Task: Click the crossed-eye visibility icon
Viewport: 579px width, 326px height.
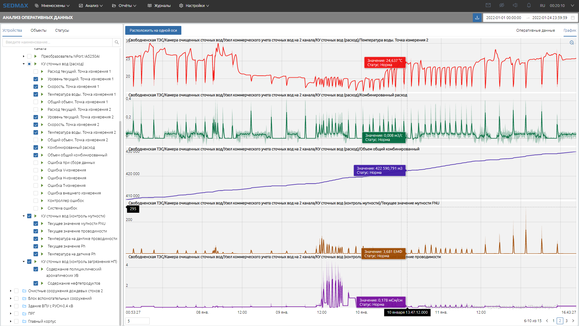Action: point(502,5)
